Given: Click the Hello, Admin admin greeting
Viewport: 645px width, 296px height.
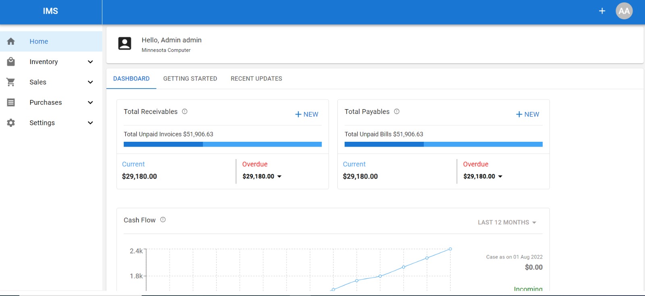Looking at the screenshot, I should [x=172, y=40].
